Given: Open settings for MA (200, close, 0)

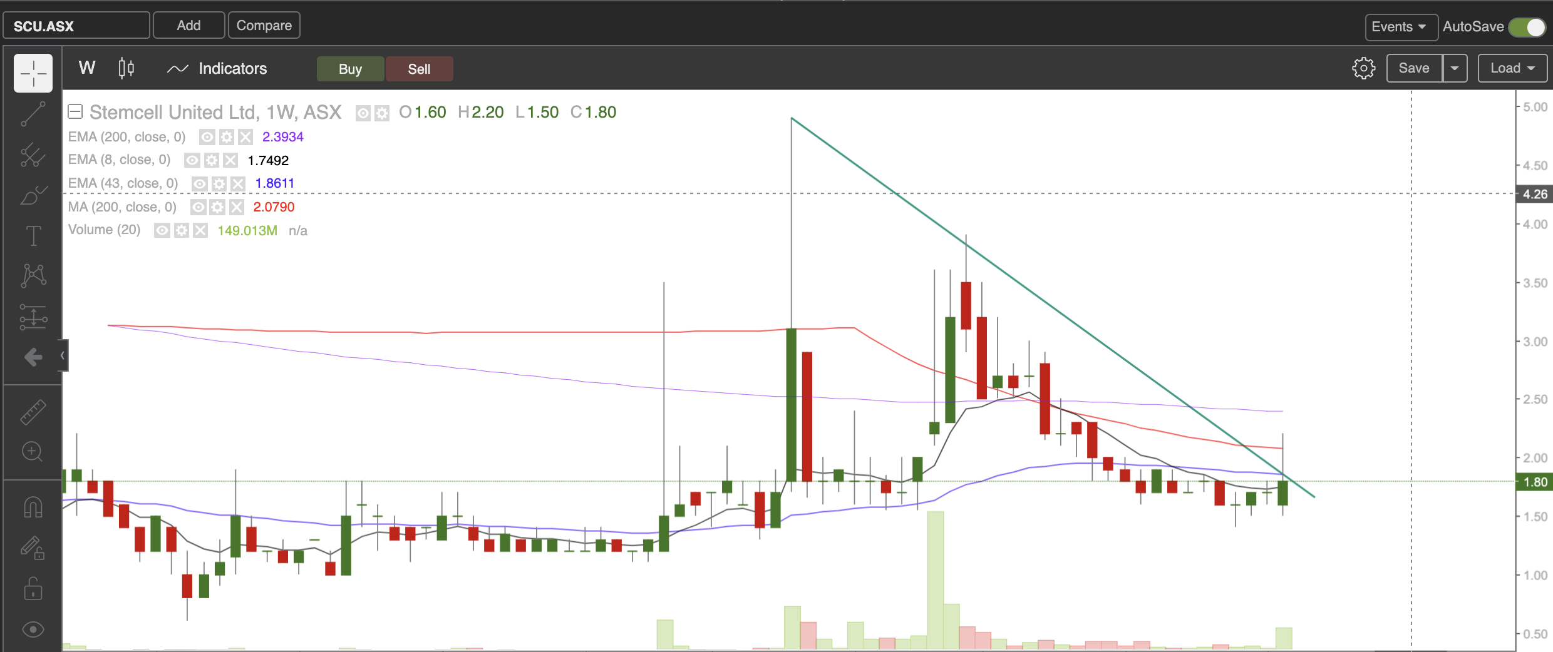Looking at the screenshot, I should [x=217, y=207].
